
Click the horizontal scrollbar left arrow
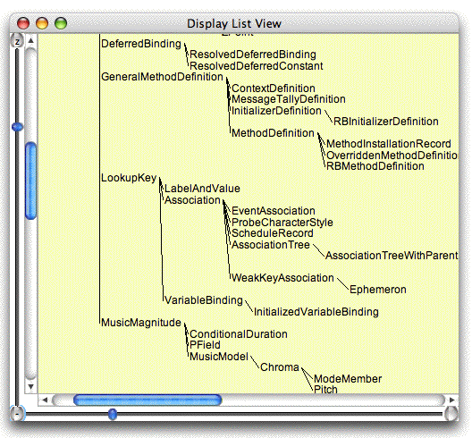click(45, 400)
